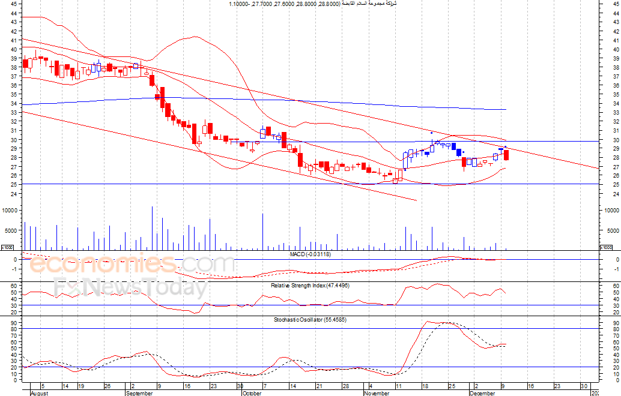
Task: Click the Stochastic Oscillator title label
Action: click(x=310, y=320)
